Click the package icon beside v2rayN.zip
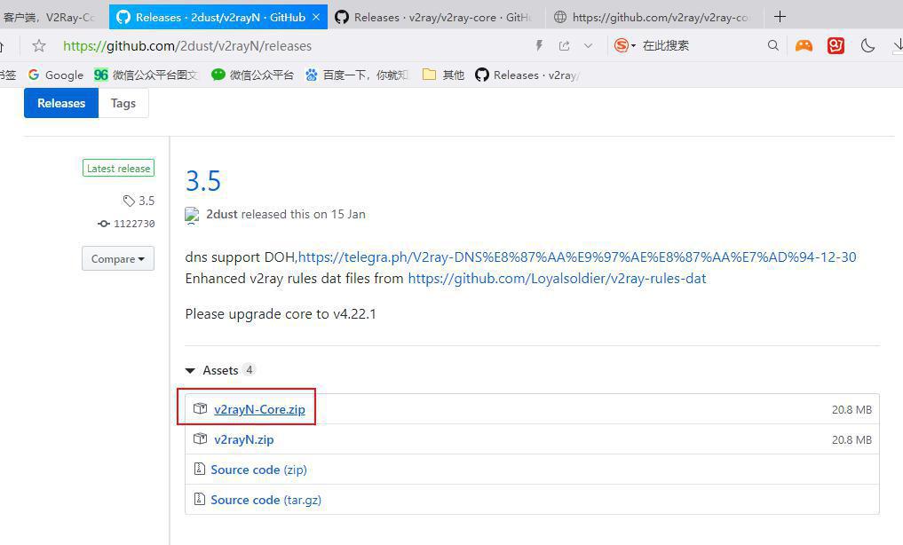This screenshot has height=545, width=903. (200, 439)
